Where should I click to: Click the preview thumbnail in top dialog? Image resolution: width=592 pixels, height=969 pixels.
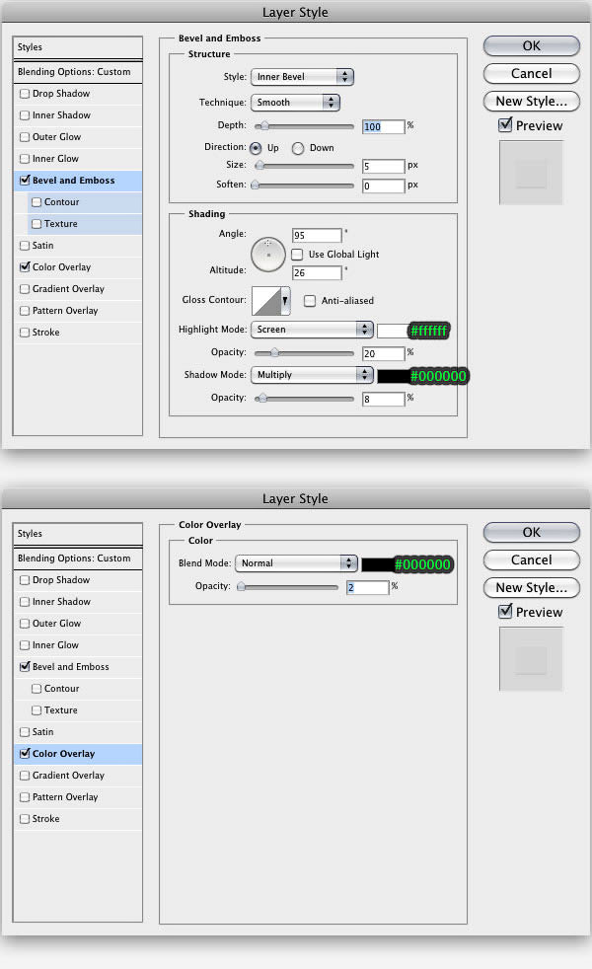[531, 173]
